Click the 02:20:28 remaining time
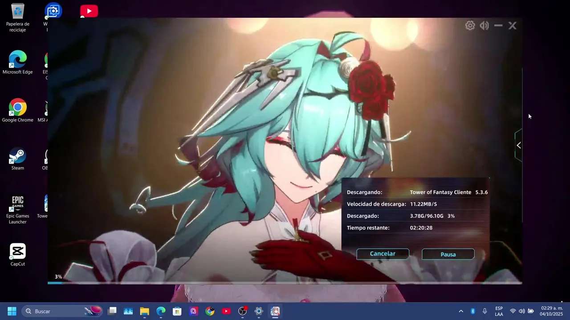The image size is (570, 320). click(421, 228)
